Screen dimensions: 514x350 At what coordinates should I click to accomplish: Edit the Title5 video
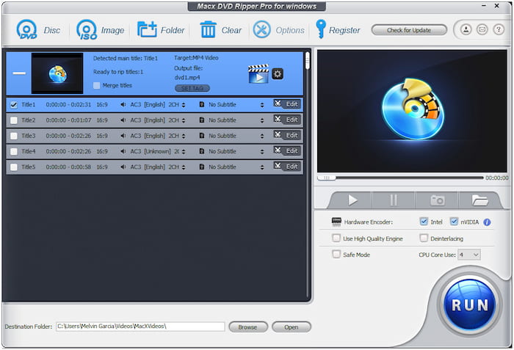(292, 167)
